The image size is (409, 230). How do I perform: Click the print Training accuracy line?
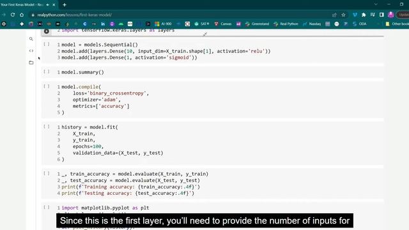(130, 187)
